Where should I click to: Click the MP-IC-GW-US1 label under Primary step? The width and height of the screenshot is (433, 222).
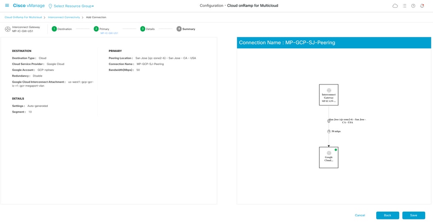[109, 33]
